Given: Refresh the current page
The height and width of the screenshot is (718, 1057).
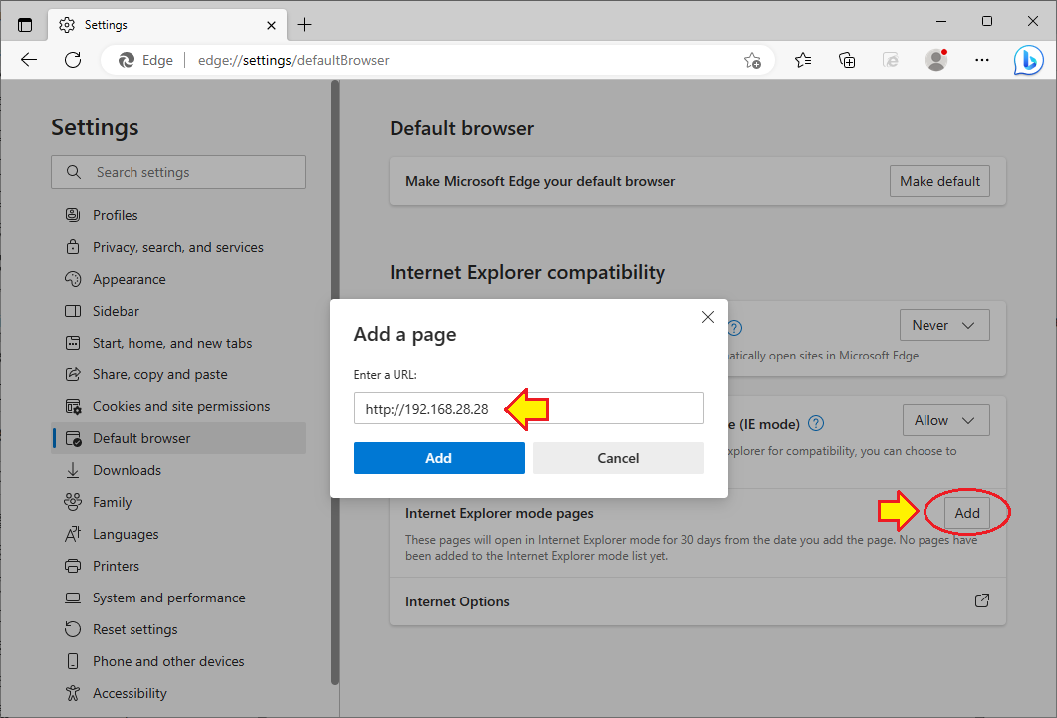Looking at the screenshot, I should 73,60.
